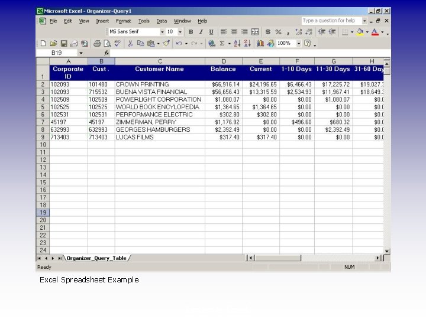Decrease the indent
This screenshot has height=319, width=426.
(x=322, y=32)
